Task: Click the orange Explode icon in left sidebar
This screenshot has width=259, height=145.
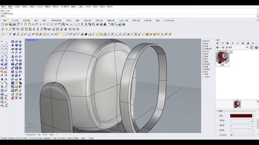Action: point(6,72)
